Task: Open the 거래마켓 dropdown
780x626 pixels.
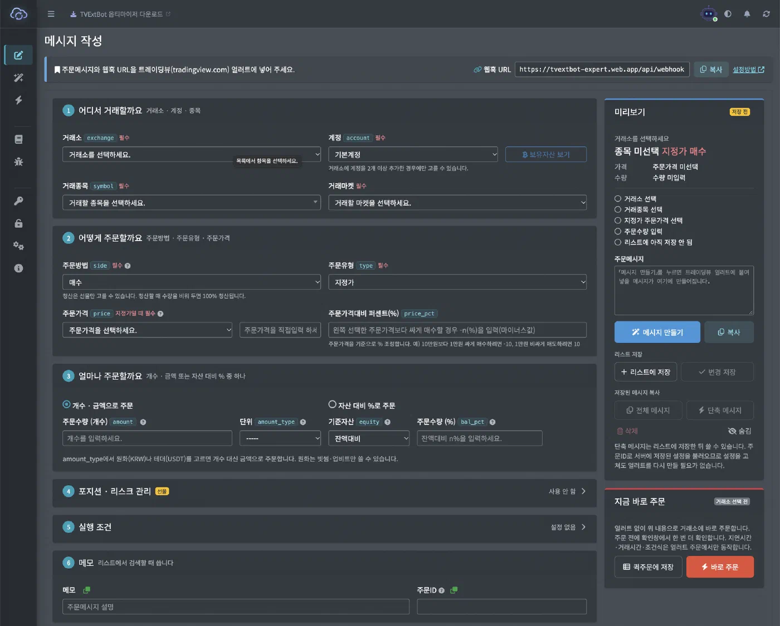Action: pyautogui.click(x=457, y=203)
